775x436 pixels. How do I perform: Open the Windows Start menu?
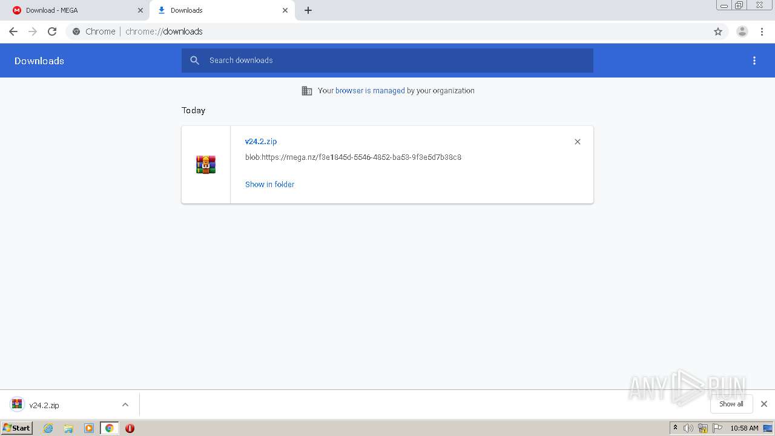(17, 428)
